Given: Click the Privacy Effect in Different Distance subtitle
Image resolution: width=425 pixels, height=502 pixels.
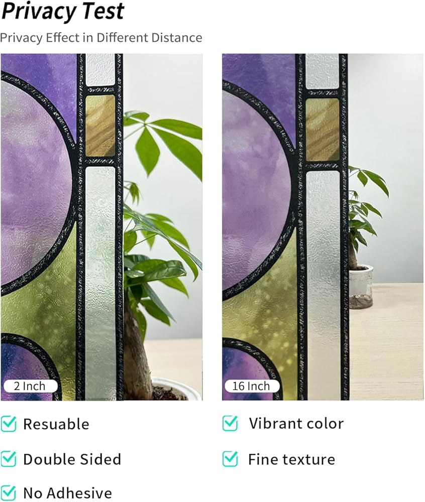Looking at the screenshot, I should (101, 38).
